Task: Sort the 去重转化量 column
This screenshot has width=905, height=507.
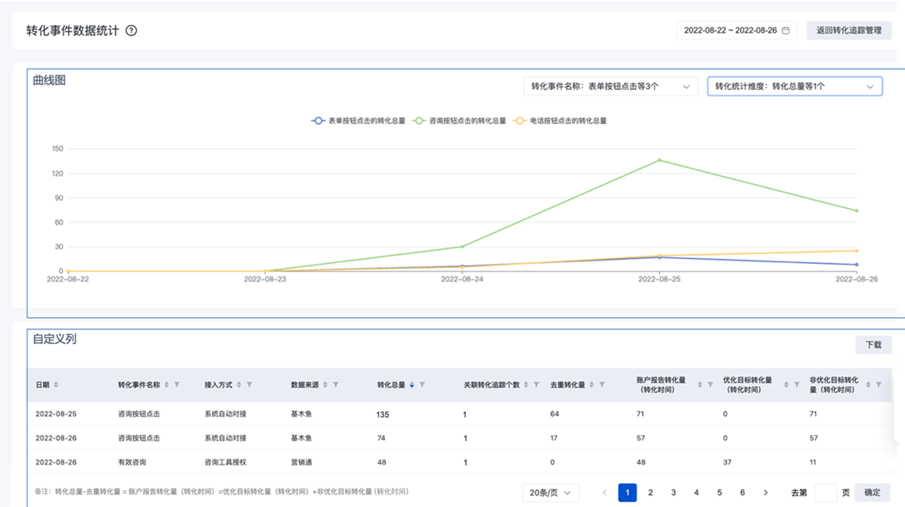Action: 592,385
